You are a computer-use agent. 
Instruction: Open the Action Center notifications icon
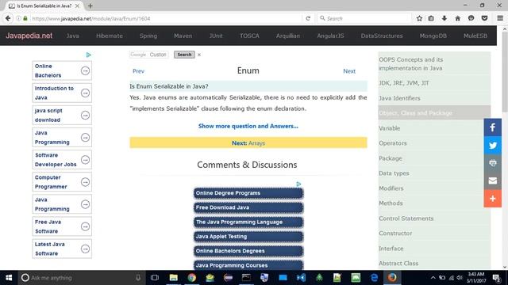click(x=496, y=278)
